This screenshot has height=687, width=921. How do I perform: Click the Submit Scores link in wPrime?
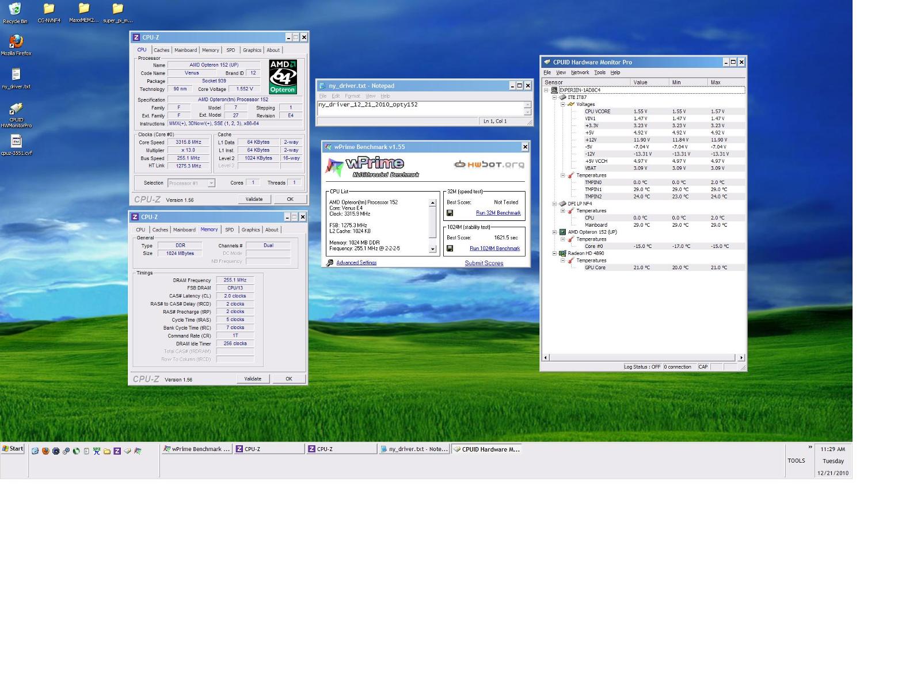click(484, 264)
